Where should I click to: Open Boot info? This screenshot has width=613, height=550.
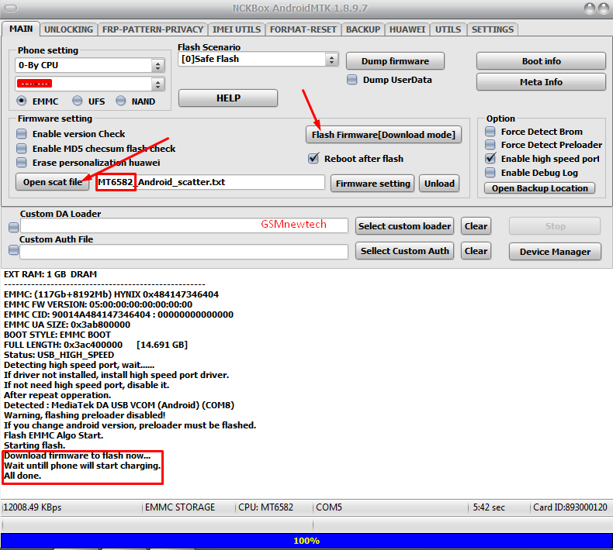(x=541, y=61)
